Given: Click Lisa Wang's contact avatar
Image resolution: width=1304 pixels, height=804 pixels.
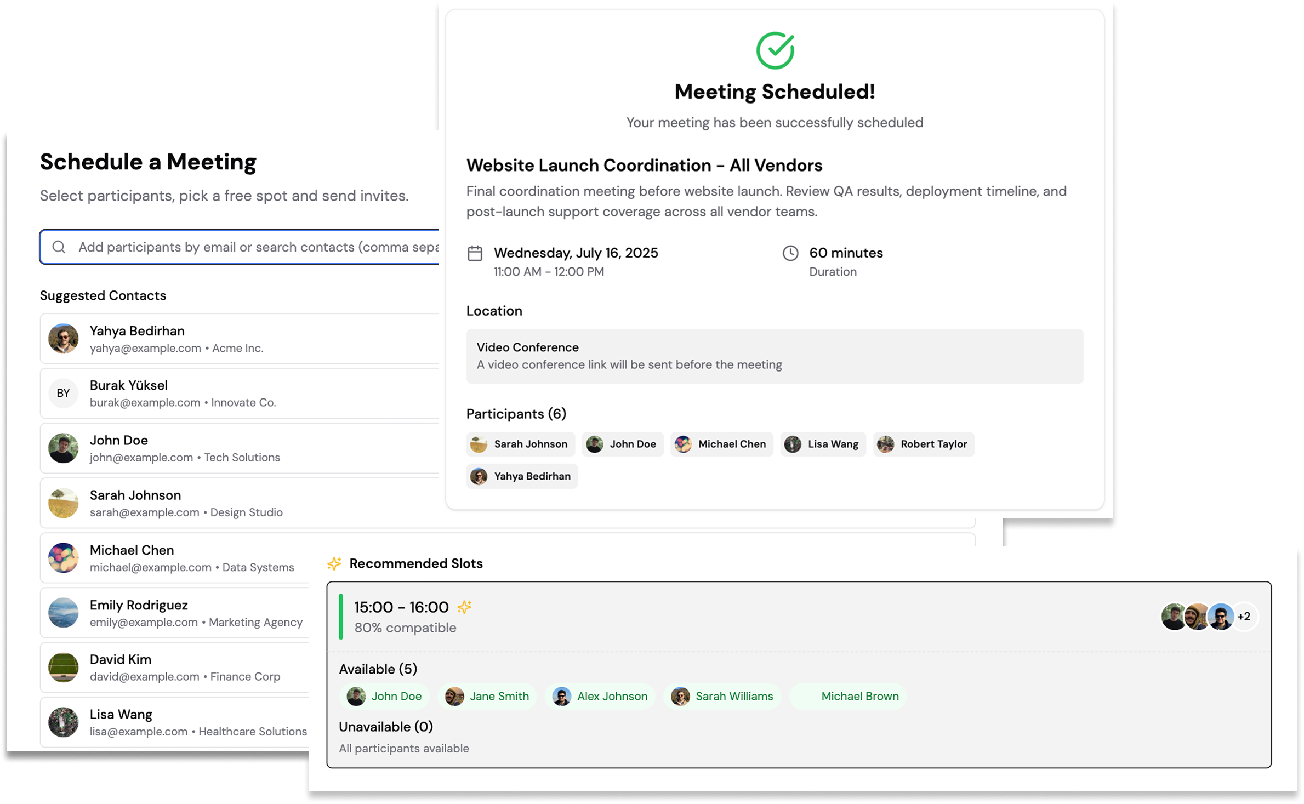Looking at the screenshot, I should [x=63, y=722].
